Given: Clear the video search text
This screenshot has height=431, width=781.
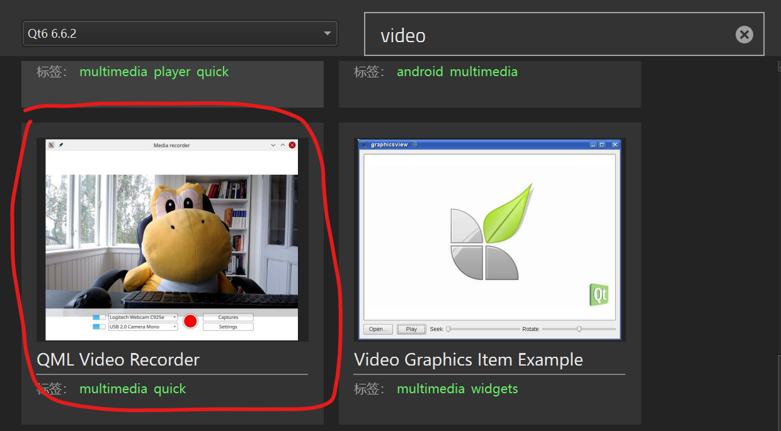Looking at the screenshot, I should coord(744,35).
